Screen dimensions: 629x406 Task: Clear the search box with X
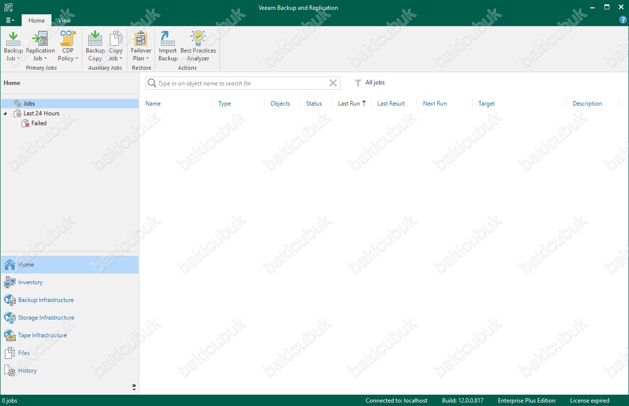point(333,83)
